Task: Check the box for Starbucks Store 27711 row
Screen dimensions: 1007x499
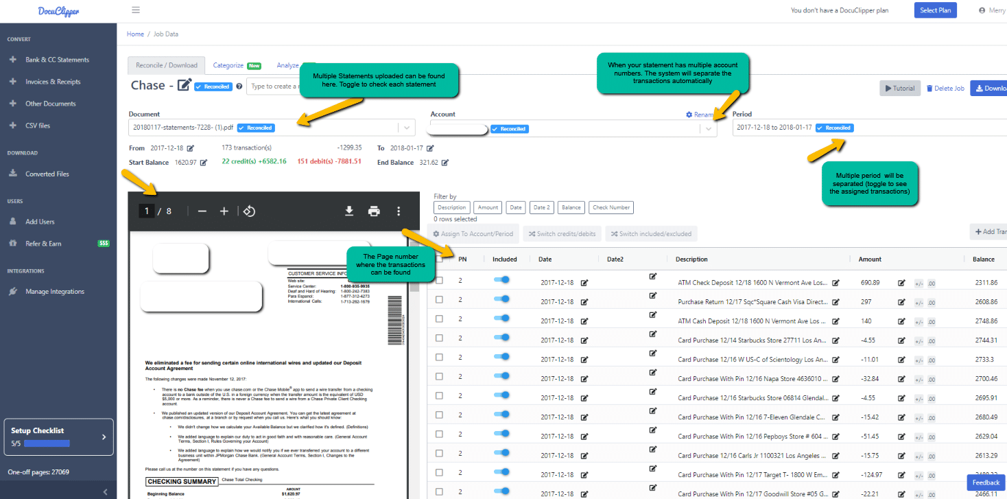Action: (x=440, y=338)
